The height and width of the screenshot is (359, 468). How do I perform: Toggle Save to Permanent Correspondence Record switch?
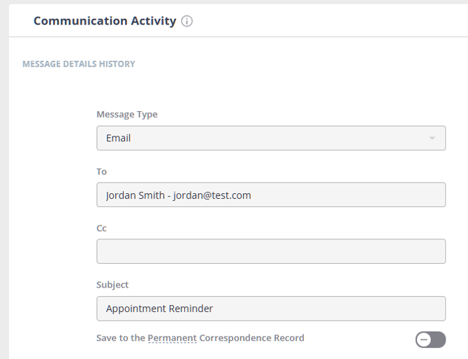pos(430,339)
